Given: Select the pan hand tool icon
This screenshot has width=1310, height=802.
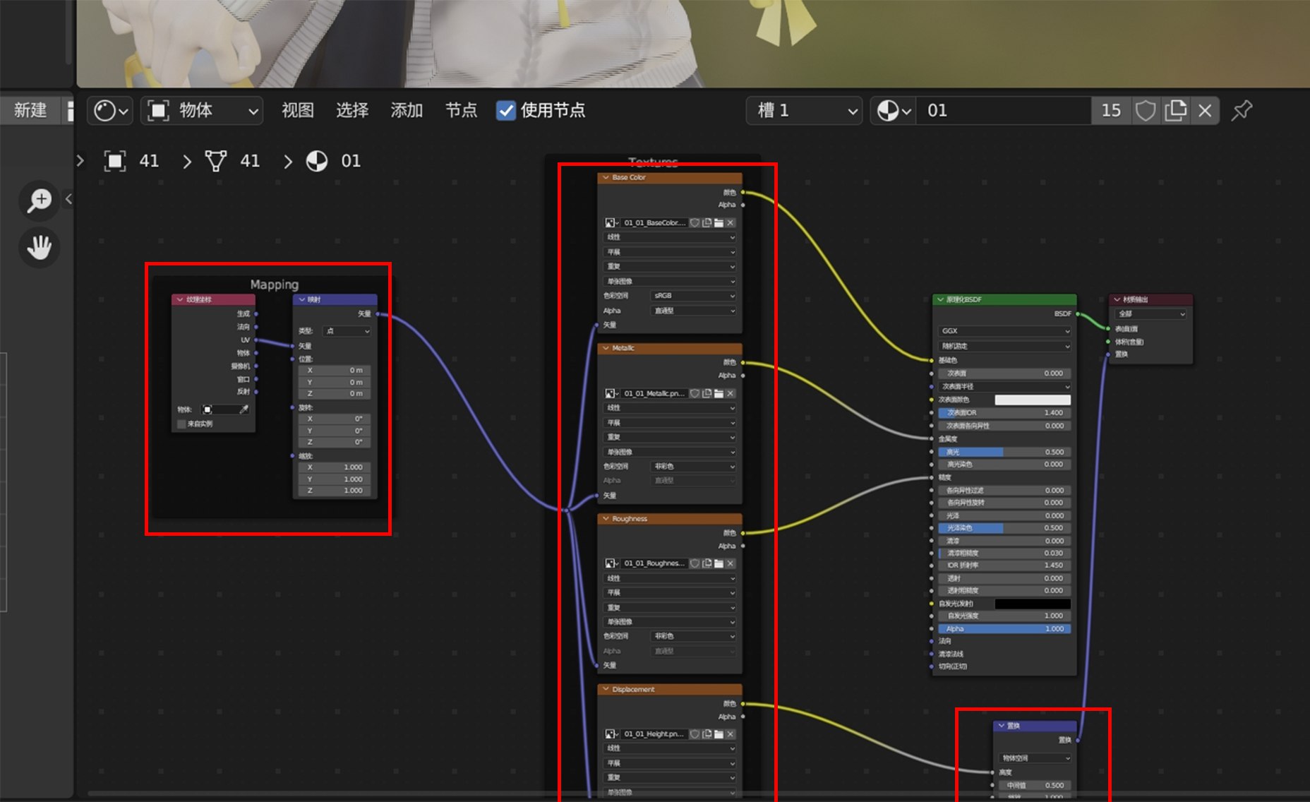Looking at the screenshot, I should click(39, 248).
